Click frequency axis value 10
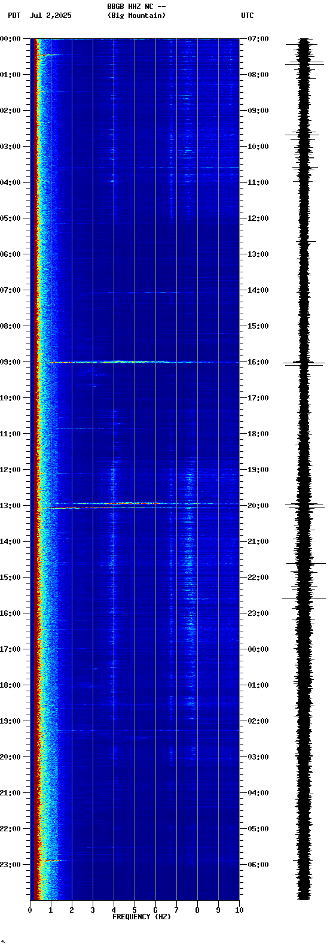 point(239,910)
